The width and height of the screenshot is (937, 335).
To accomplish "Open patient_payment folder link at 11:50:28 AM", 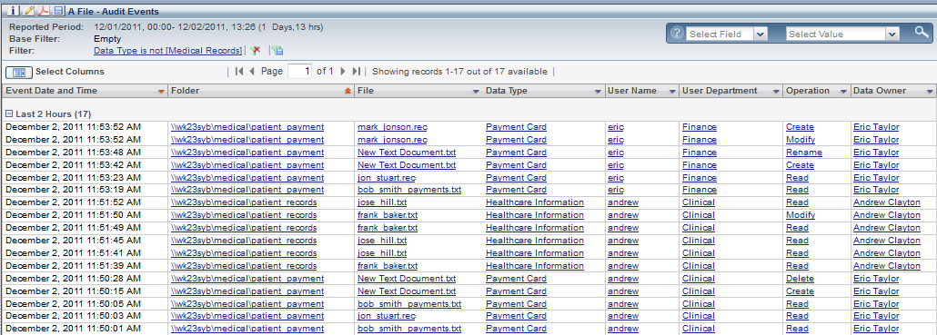I will point(247,279).
